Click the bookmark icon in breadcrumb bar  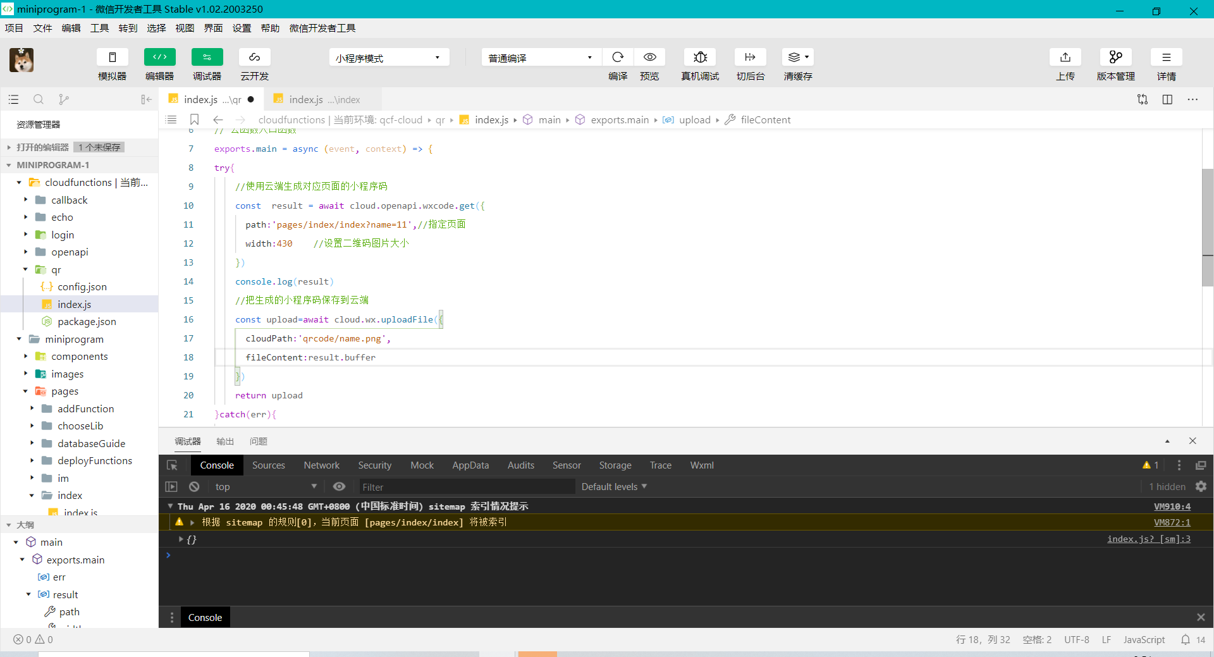pyautogui.click(x=195, y=120)
